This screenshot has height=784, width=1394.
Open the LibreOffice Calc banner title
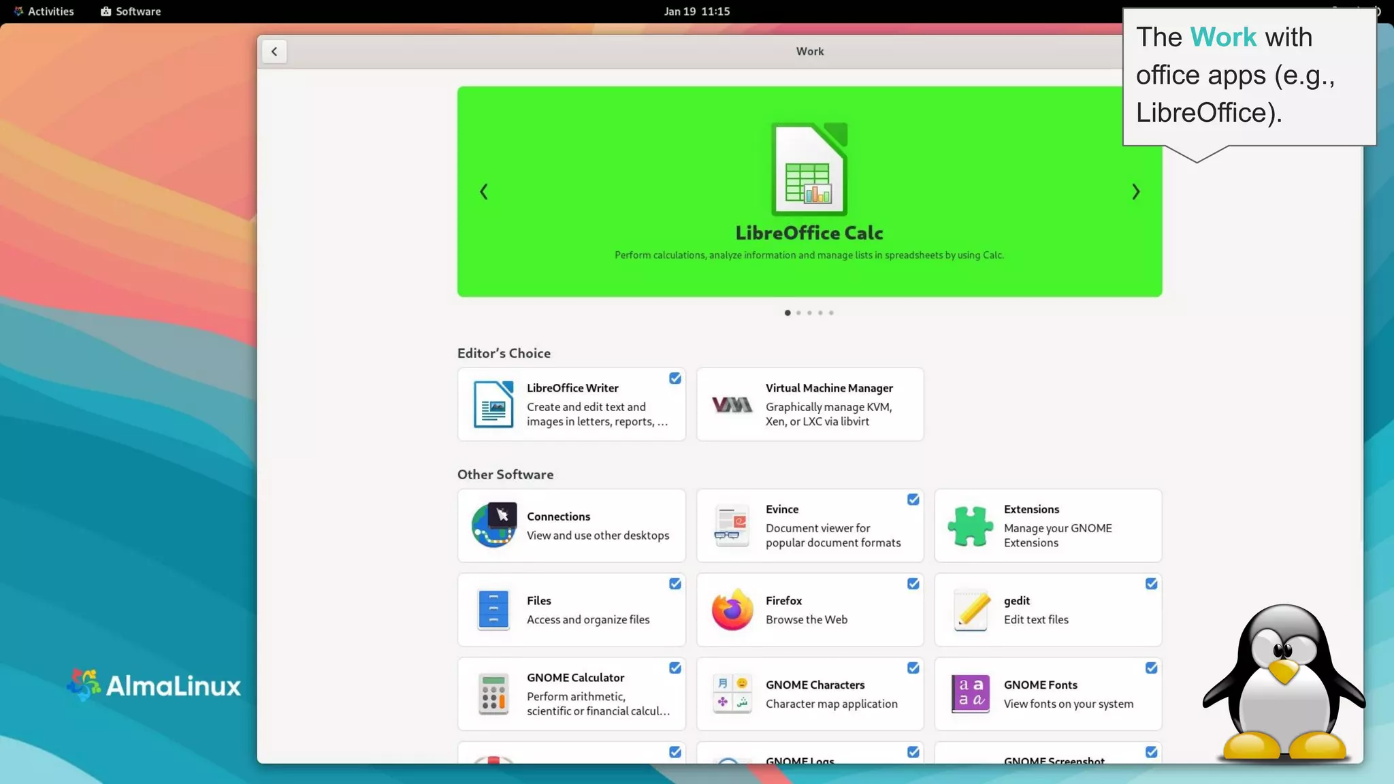tap(809, 233)
